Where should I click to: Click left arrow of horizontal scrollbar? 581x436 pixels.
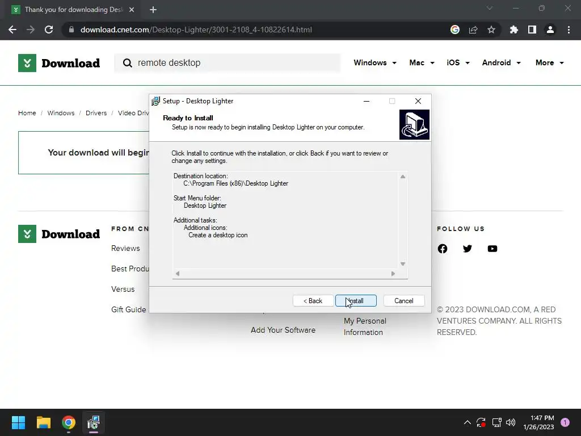click(178, 274)
